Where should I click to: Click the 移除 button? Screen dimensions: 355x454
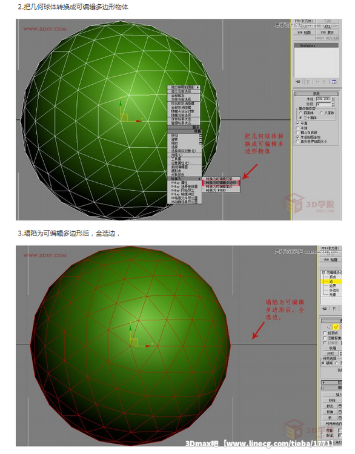pyautogui.click(x=332, y=400)
